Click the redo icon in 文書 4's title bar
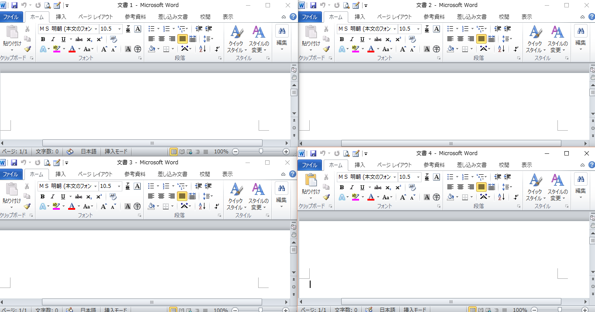 [337, 153]
